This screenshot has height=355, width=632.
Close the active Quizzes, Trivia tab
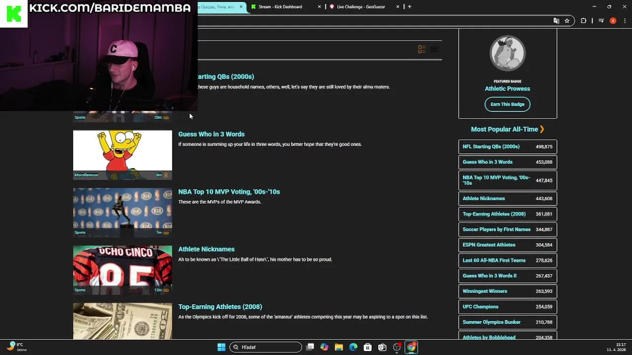click(241, 7)
